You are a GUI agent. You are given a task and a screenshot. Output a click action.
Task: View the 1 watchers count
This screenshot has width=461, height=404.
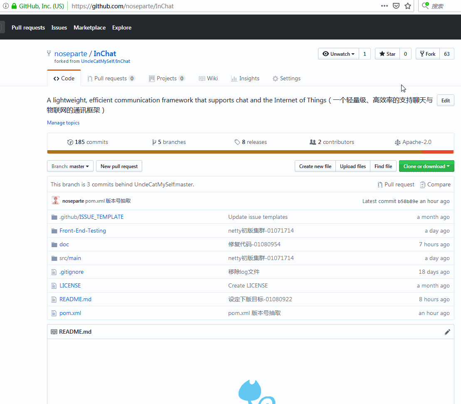click(x=365, y=54)
